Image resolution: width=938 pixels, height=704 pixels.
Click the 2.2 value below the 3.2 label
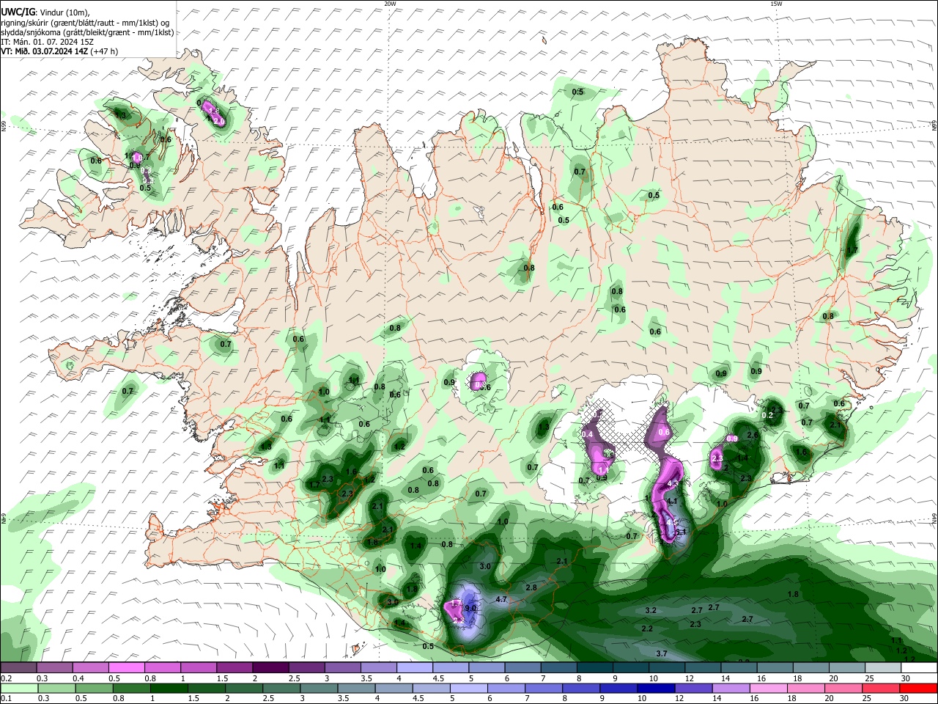tap(647, 629)
